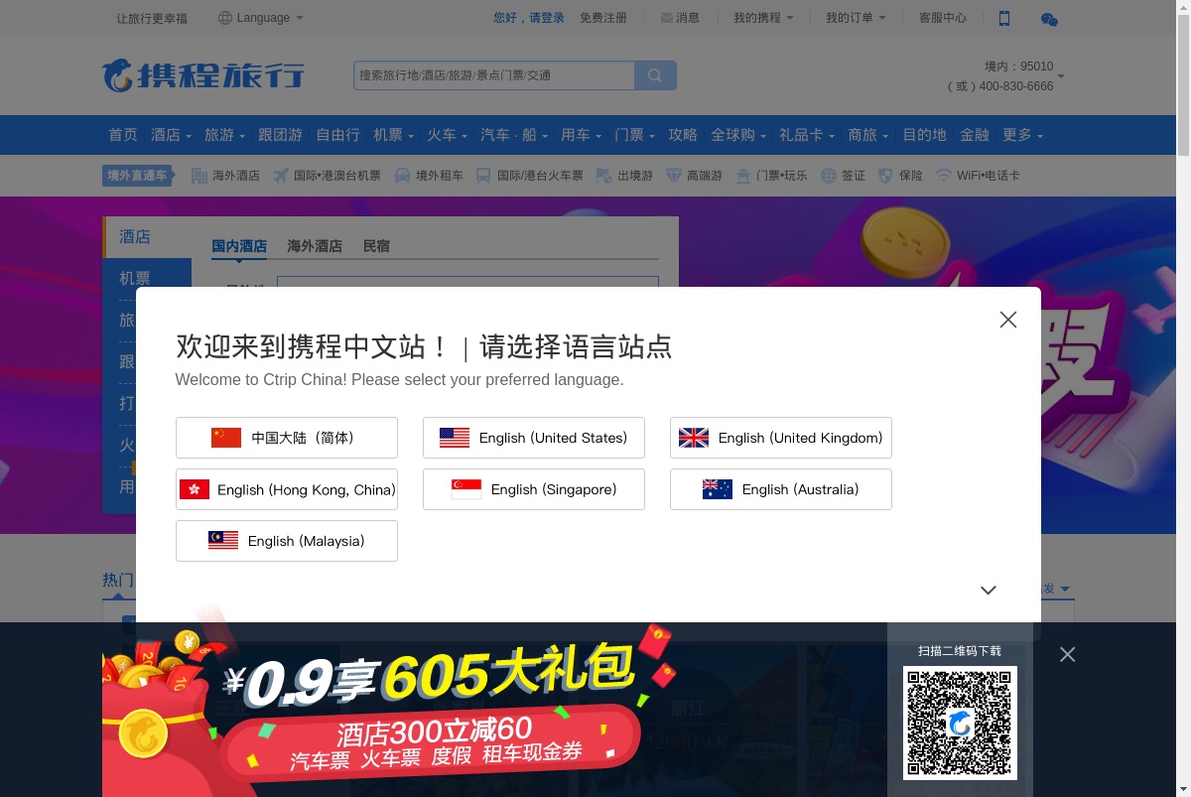Screen dimensions: 1191x797
Task: Expand more languages with down chevron
Action: click(x=989, y=590)
